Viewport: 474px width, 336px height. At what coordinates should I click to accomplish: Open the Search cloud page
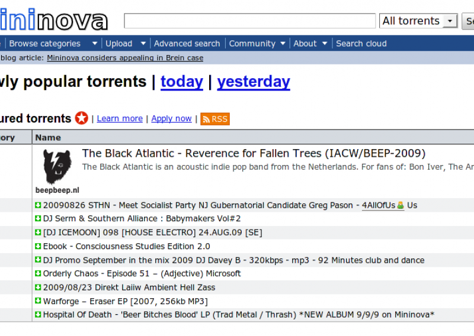361,43
